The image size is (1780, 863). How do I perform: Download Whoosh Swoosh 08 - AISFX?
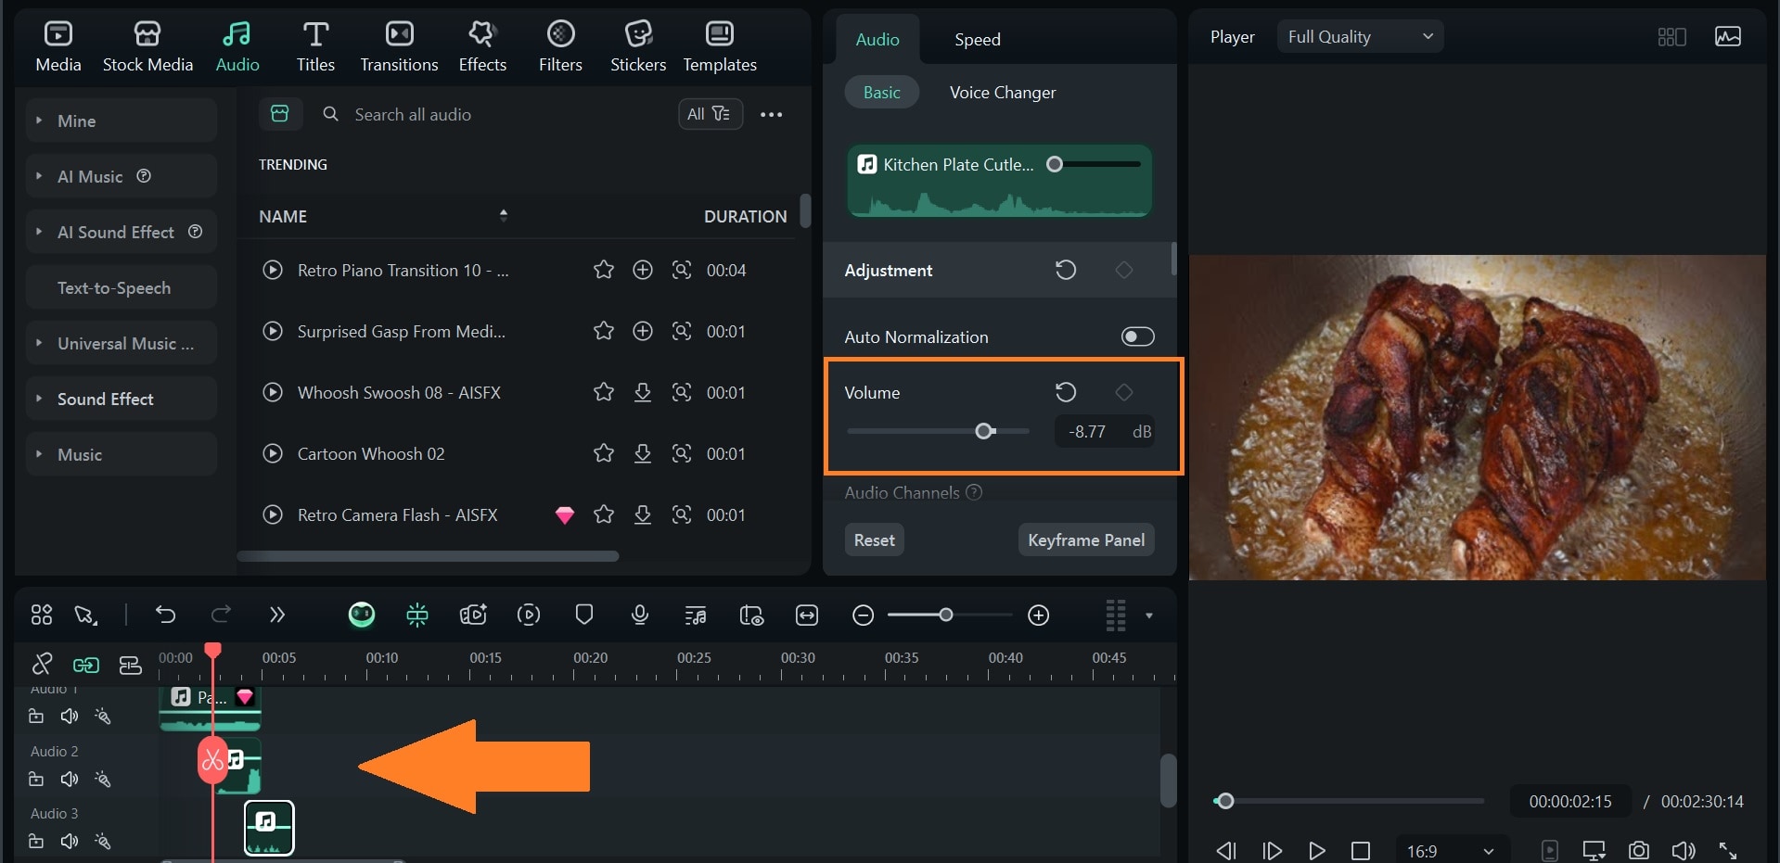tap(643, 392)
